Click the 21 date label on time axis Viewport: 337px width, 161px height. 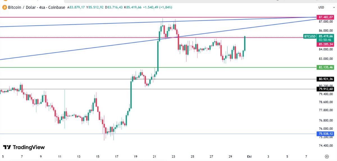(x=155, y=156)
